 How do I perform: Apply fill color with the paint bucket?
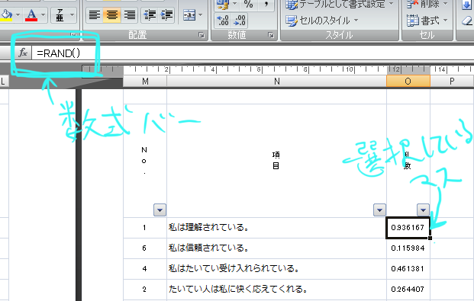[6, 14]
